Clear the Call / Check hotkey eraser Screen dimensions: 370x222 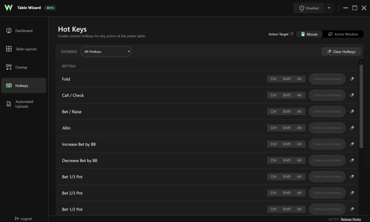point(352,95)
